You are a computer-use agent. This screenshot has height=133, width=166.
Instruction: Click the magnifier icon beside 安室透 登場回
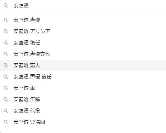(x=6, y=122)
